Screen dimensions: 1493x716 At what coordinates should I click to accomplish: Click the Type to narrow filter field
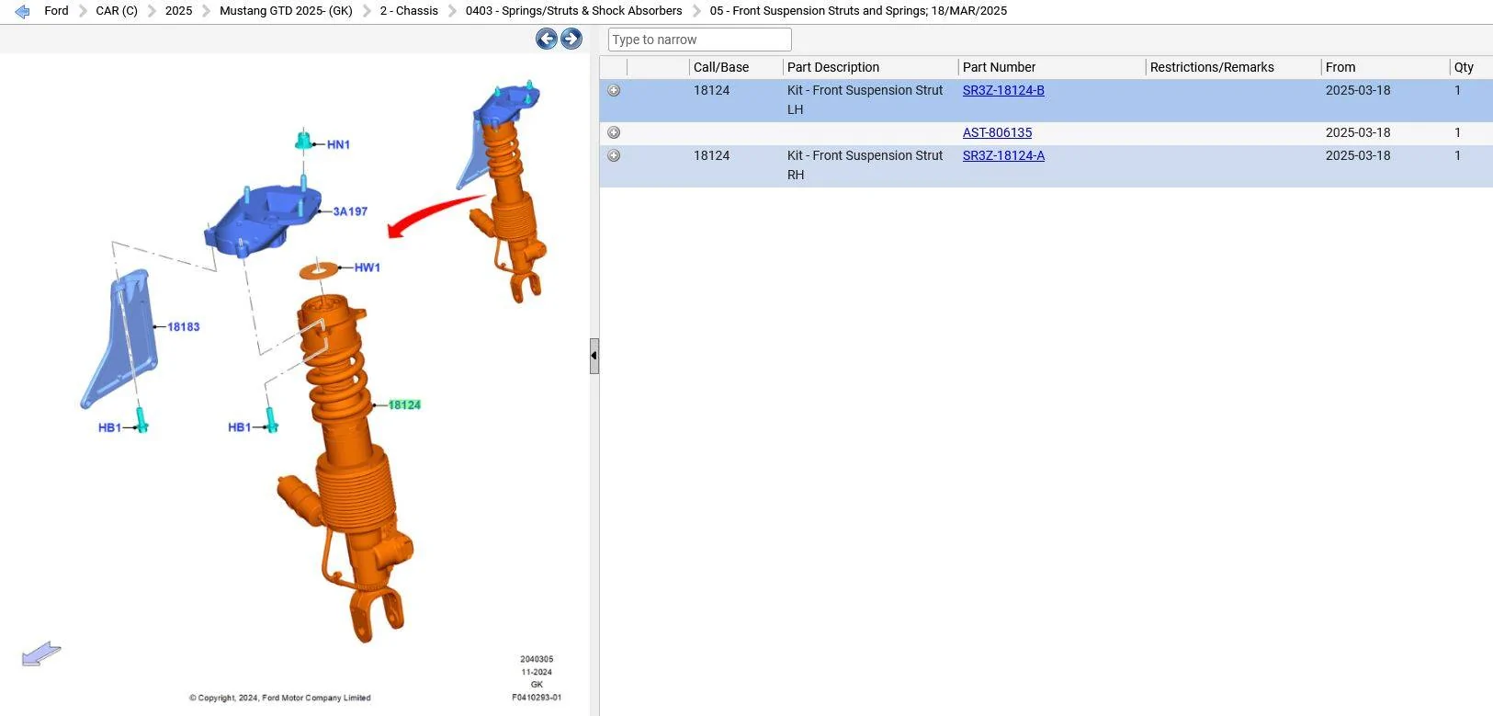click(699, 40)
